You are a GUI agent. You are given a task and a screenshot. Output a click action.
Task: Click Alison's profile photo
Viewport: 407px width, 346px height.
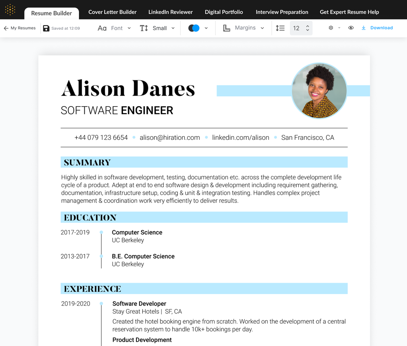[x=319, y=91]
